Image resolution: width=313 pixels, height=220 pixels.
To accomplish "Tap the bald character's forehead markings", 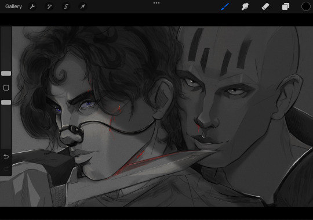I will click(x=220, y=52).
